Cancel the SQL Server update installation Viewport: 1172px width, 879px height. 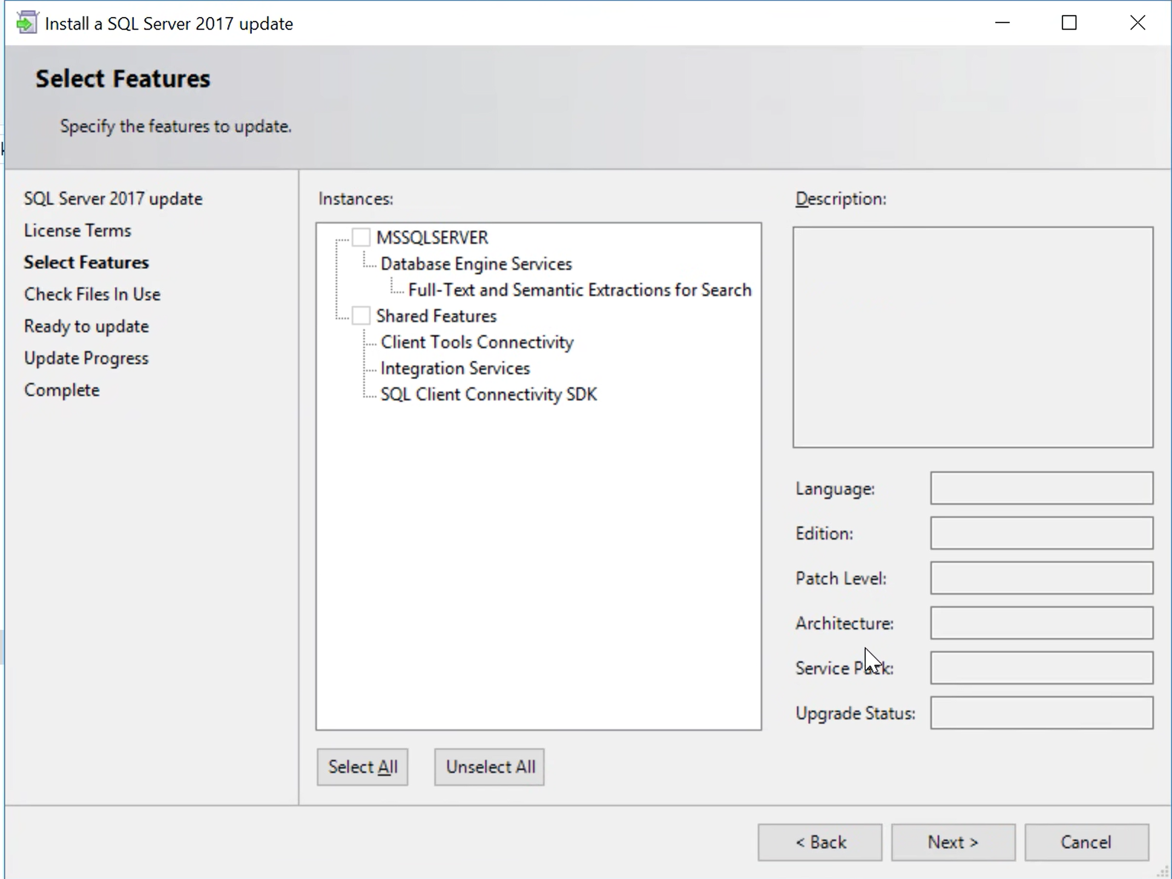[x=1086, y=842]
